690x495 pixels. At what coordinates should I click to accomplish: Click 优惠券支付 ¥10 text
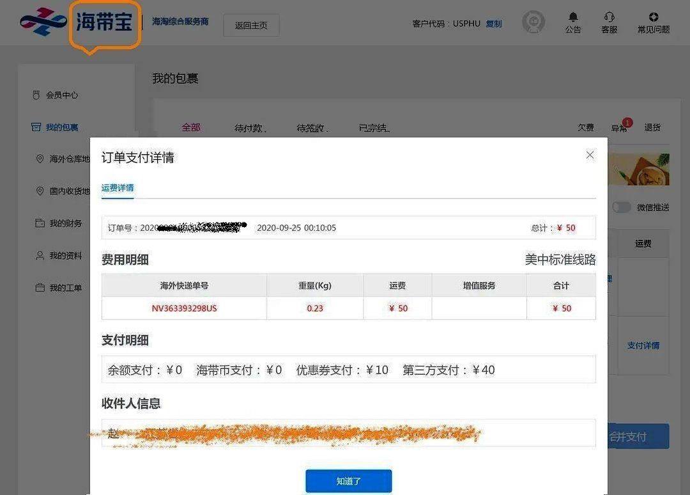[x=342, y=370]
